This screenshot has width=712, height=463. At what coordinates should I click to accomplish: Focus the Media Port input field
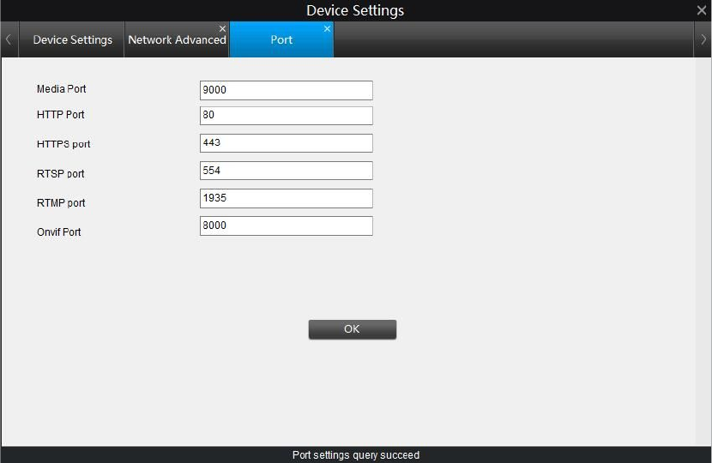(286, 90)
